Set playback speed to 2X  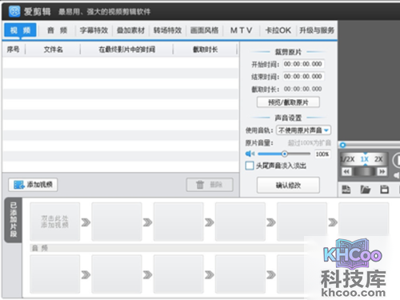pyautogui.click(x=378, y=159)
